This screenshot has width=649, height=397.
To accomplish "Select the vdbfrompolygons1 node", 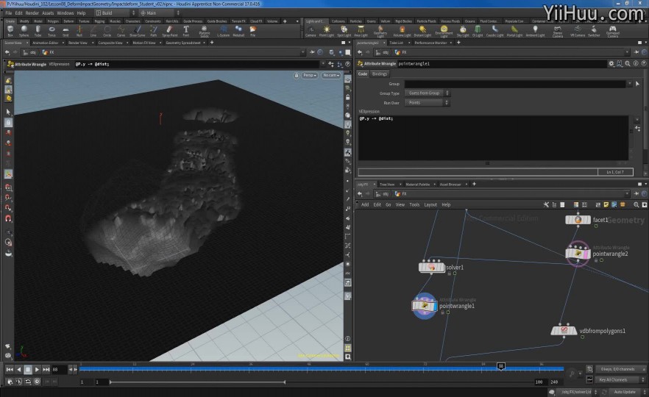I will point(564,330).
